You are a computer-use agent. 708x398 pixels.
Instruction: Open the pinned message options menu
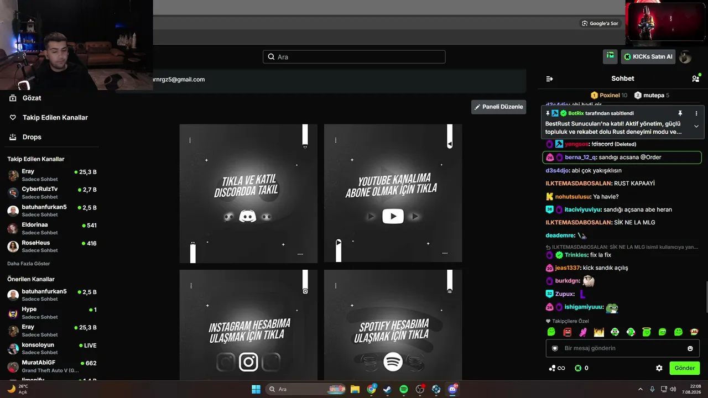696,113
